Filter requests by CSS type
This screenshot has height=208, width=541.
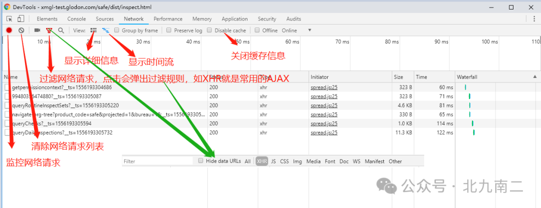(x=285, y=161)
